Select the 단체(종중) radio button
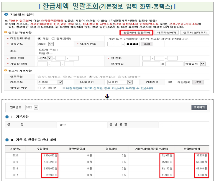This screenshot has height=183, width=215. [53, 38]
